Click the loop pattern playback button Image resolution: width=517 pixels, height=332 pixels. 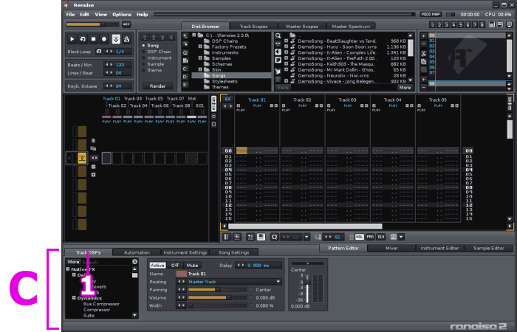tap(83, 39)
